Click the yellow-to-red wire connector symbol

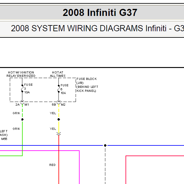pos(59,134)
